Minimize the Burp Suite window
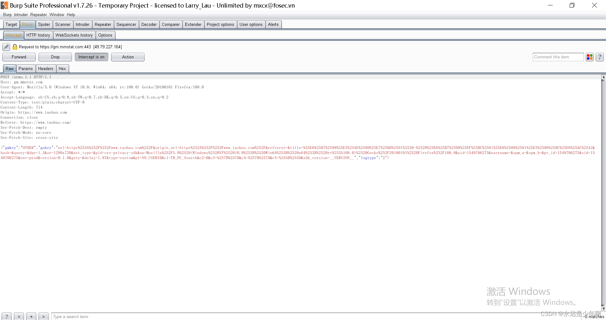 coord(550,5)
